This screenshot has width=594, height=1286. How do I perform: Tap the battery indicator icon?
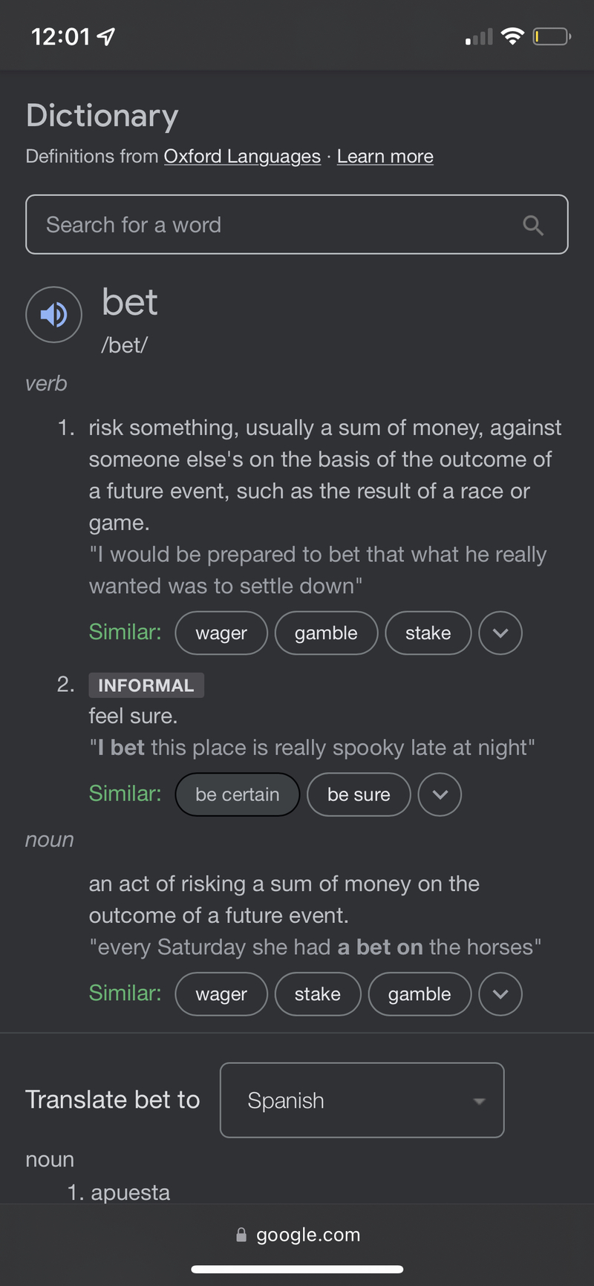click(551, 36)
